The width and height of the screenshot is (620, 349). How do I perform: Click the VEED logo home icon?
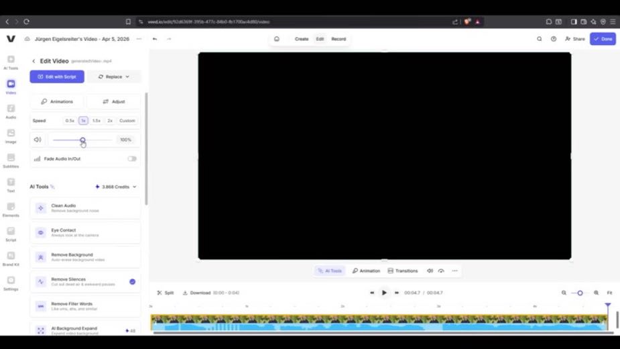click(11, 38)
